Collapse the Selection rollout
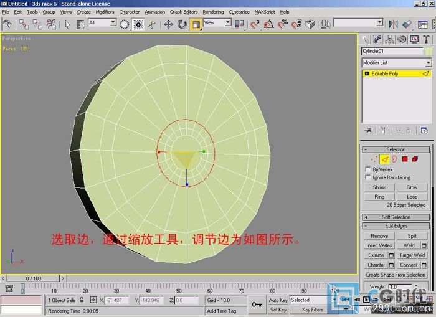Image resolution: width=436 pixels, height=317 pixels. tap(396, 149)
